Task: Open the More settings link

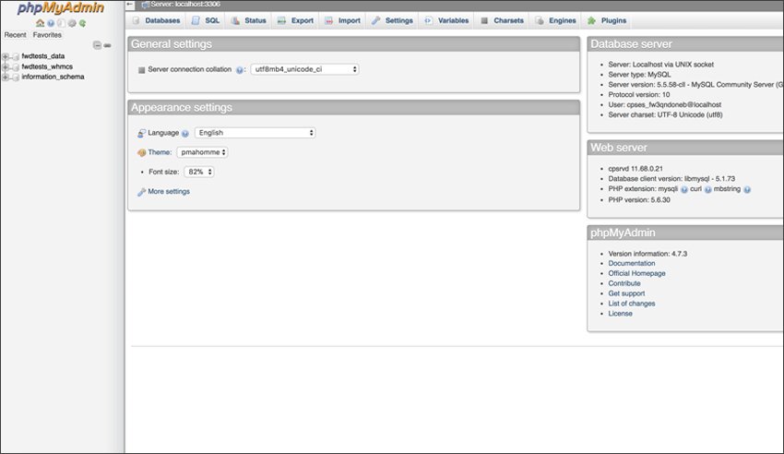Action: [169, 192]
